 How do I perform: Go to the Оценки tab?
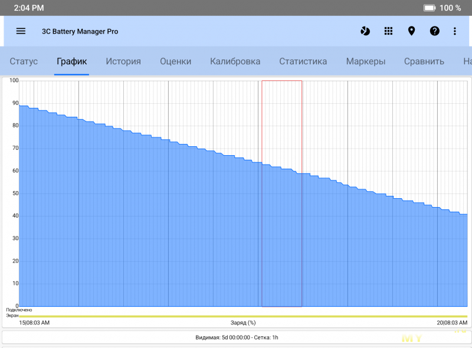[x=175, y=61]
